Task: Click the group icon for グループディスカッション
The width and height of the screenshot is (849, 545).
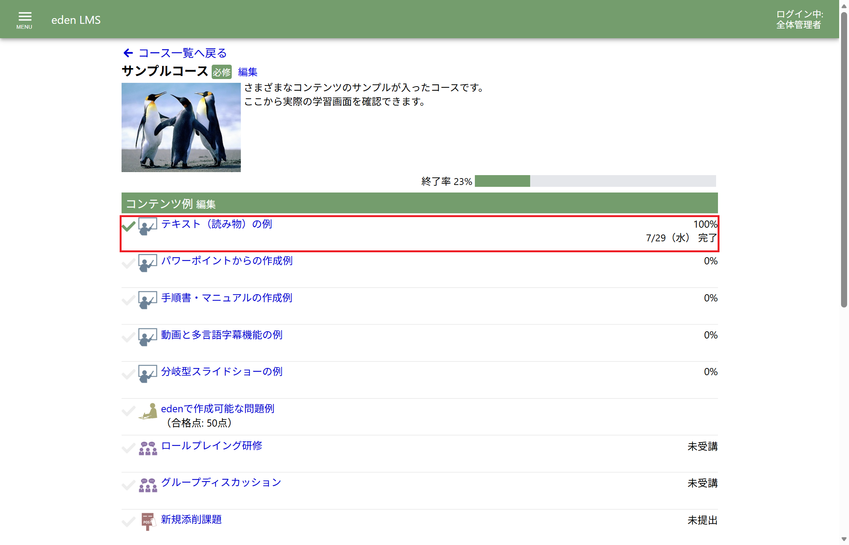Action: 148,485
